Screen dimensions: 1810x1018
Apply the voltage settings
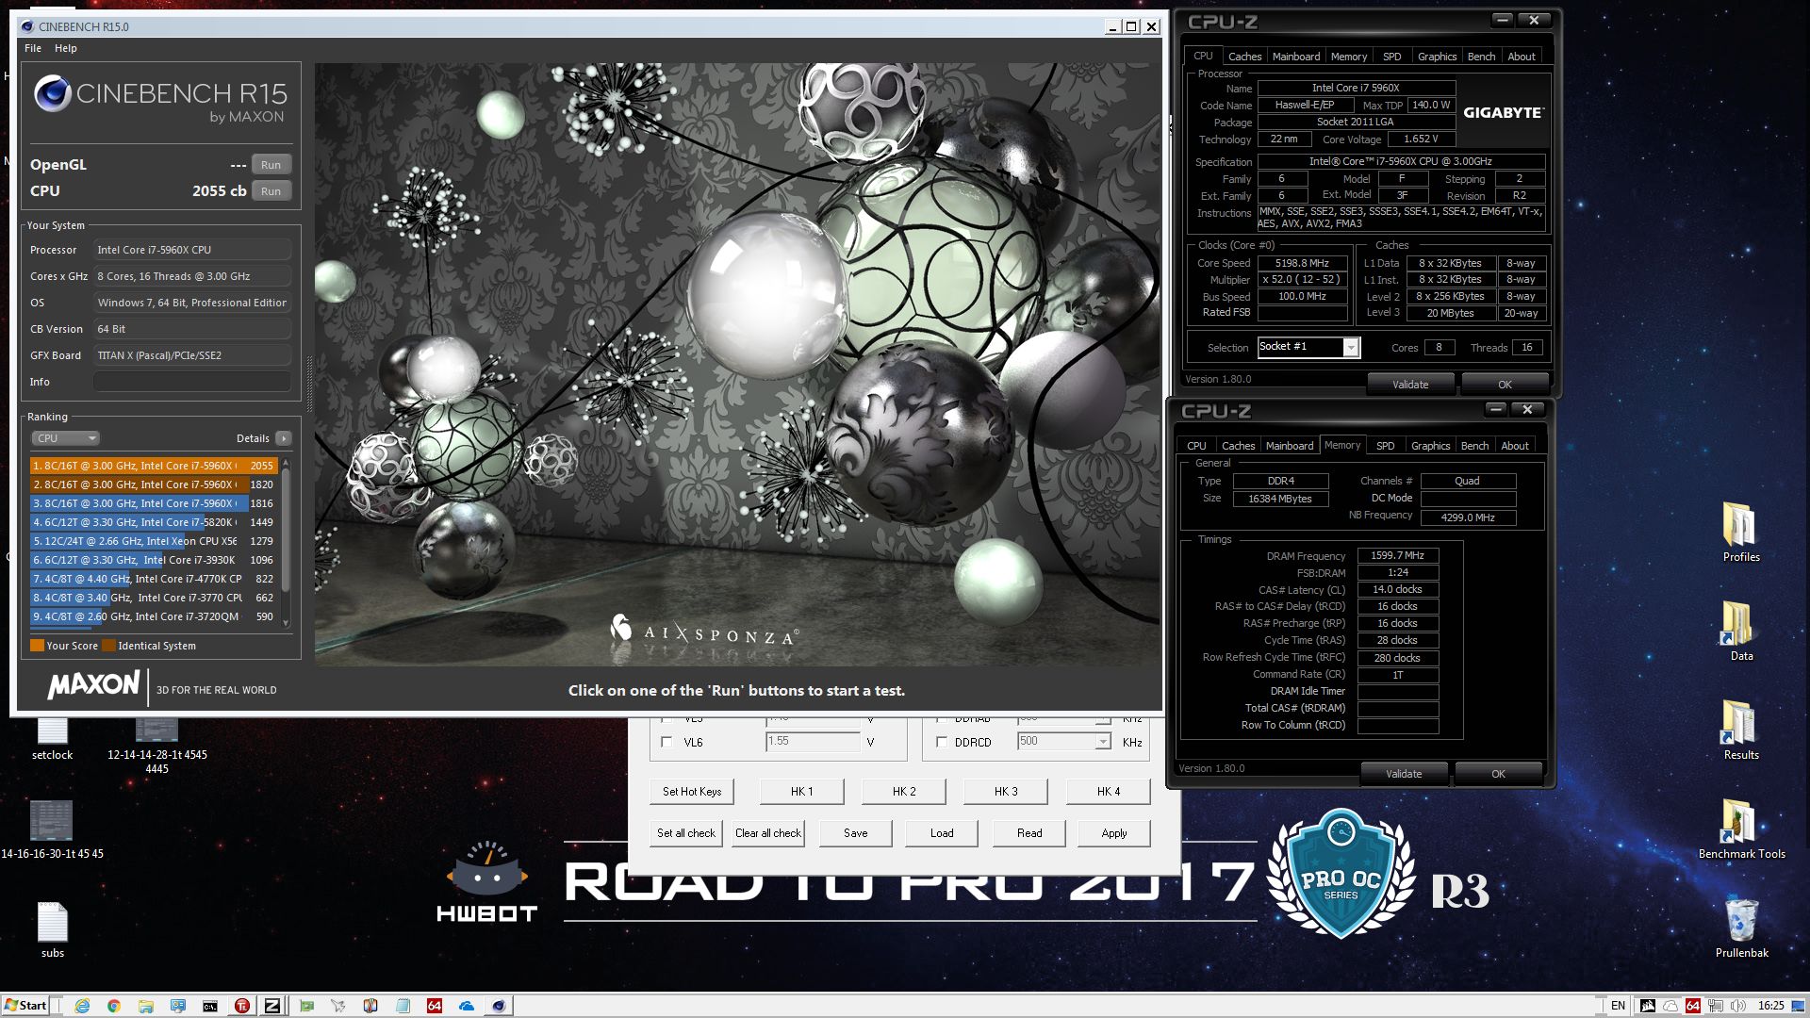pos(1114,833)
